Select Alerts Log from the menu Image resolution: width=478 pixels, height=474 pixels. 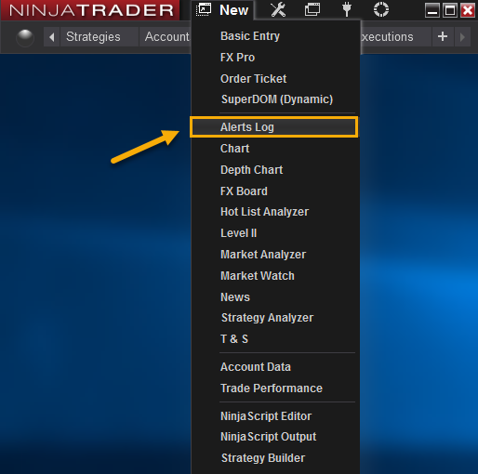[x=274, y=127]
